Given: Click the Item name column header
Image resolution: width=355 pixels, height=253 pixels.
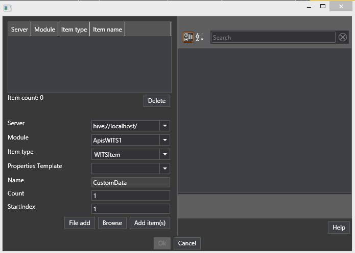Looking at the screenshot, I should tap(107, 30).
